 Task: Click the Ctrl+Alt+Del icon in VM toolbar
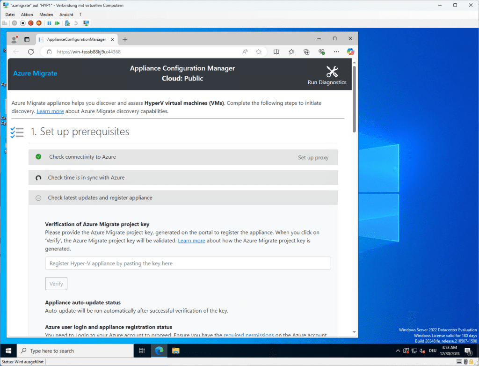(5, 23)
